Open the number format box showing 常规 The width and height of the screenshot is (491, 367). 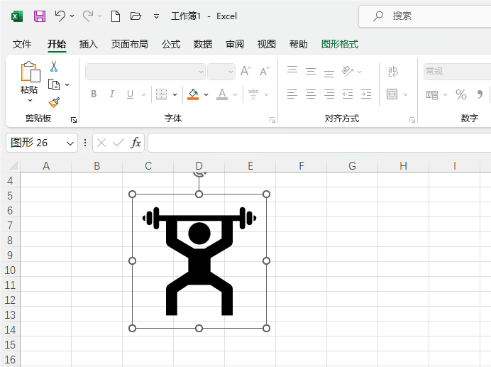[458, 72]
